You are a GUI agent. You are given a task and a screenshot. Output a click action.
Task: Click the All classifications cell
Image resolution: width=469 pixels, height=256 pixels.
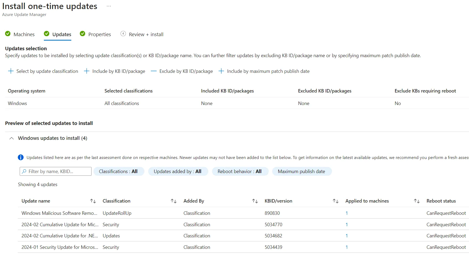(x=122, y=103)
